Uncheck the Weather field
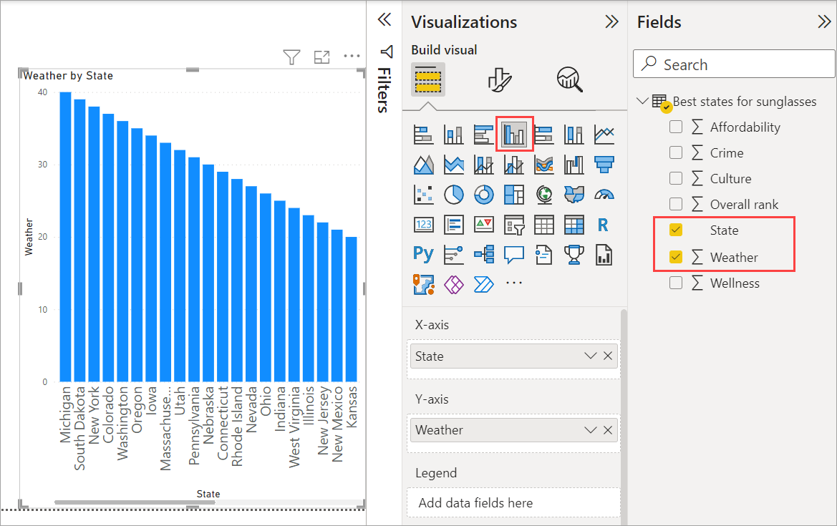The height and width of the screenshot is (526, 837). pos(675,257)
